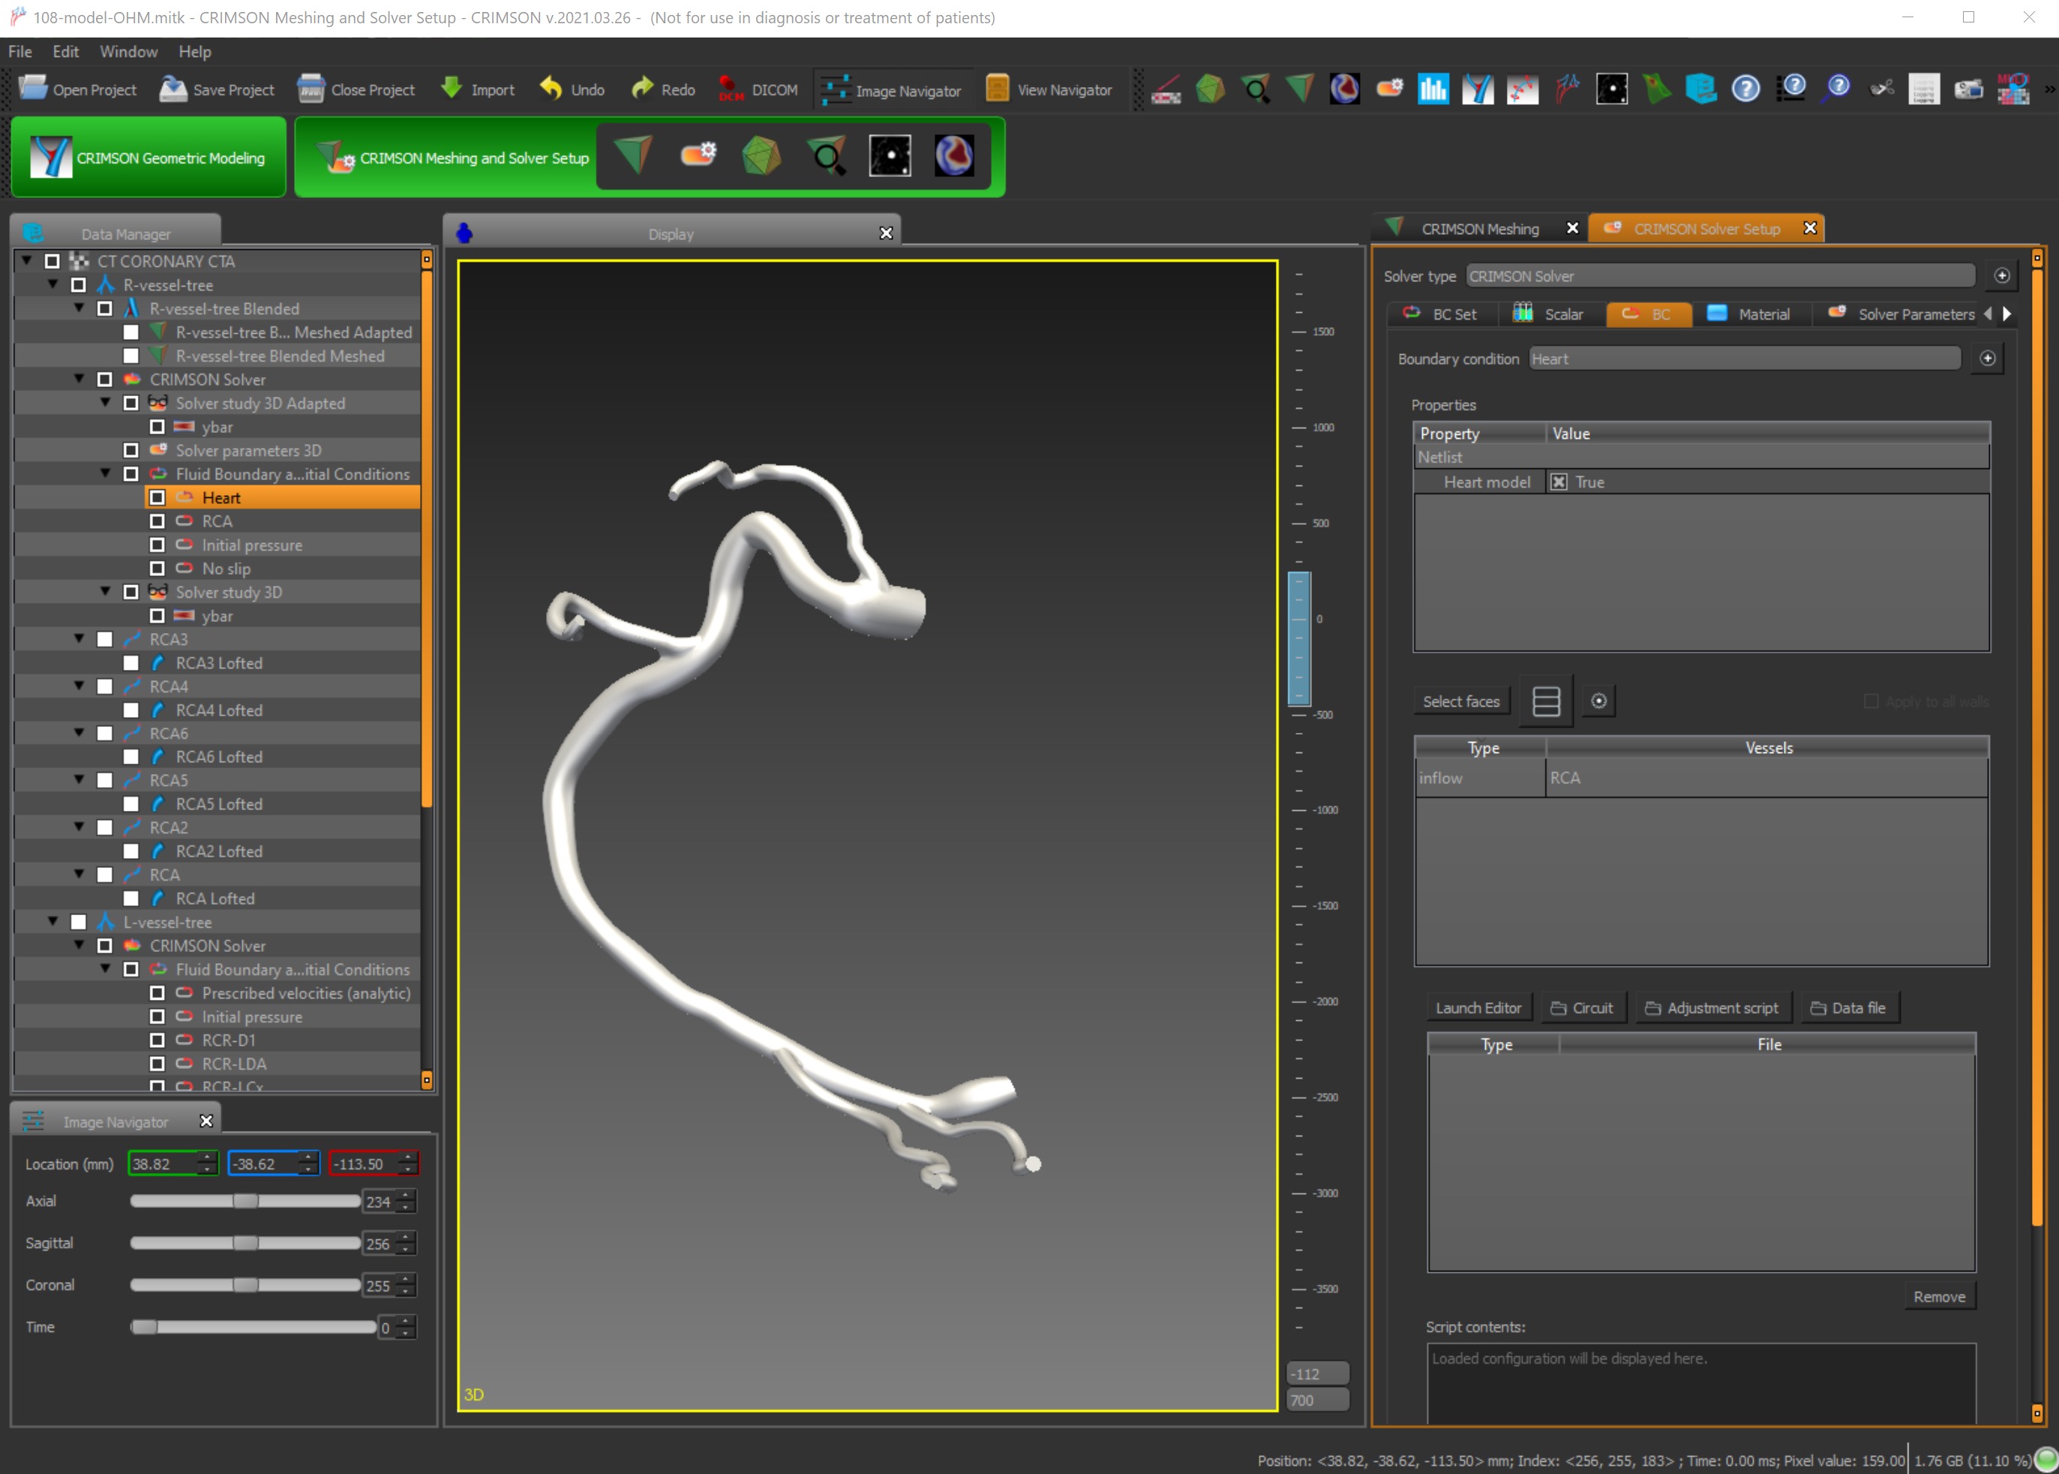The width and height of the screenshot is (2059, 1474).
Task: Click the Axial slice slider handle
Action: click(245, 1202)
